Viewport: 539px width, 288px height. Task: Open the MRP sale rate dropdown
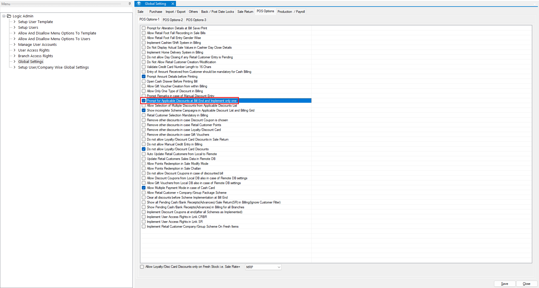coord(279,267)
